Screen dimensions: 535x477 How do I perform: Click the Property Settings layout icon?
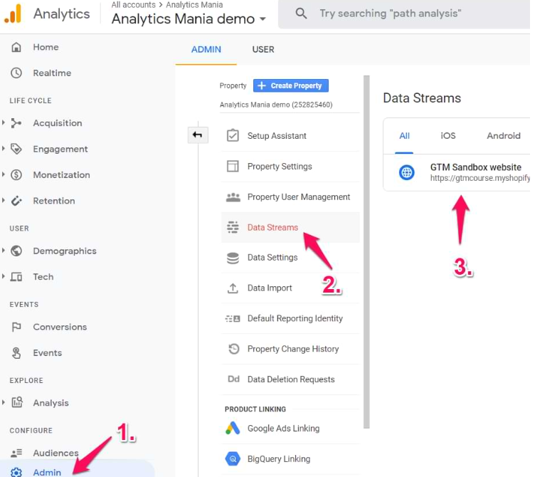click(233, 167)
